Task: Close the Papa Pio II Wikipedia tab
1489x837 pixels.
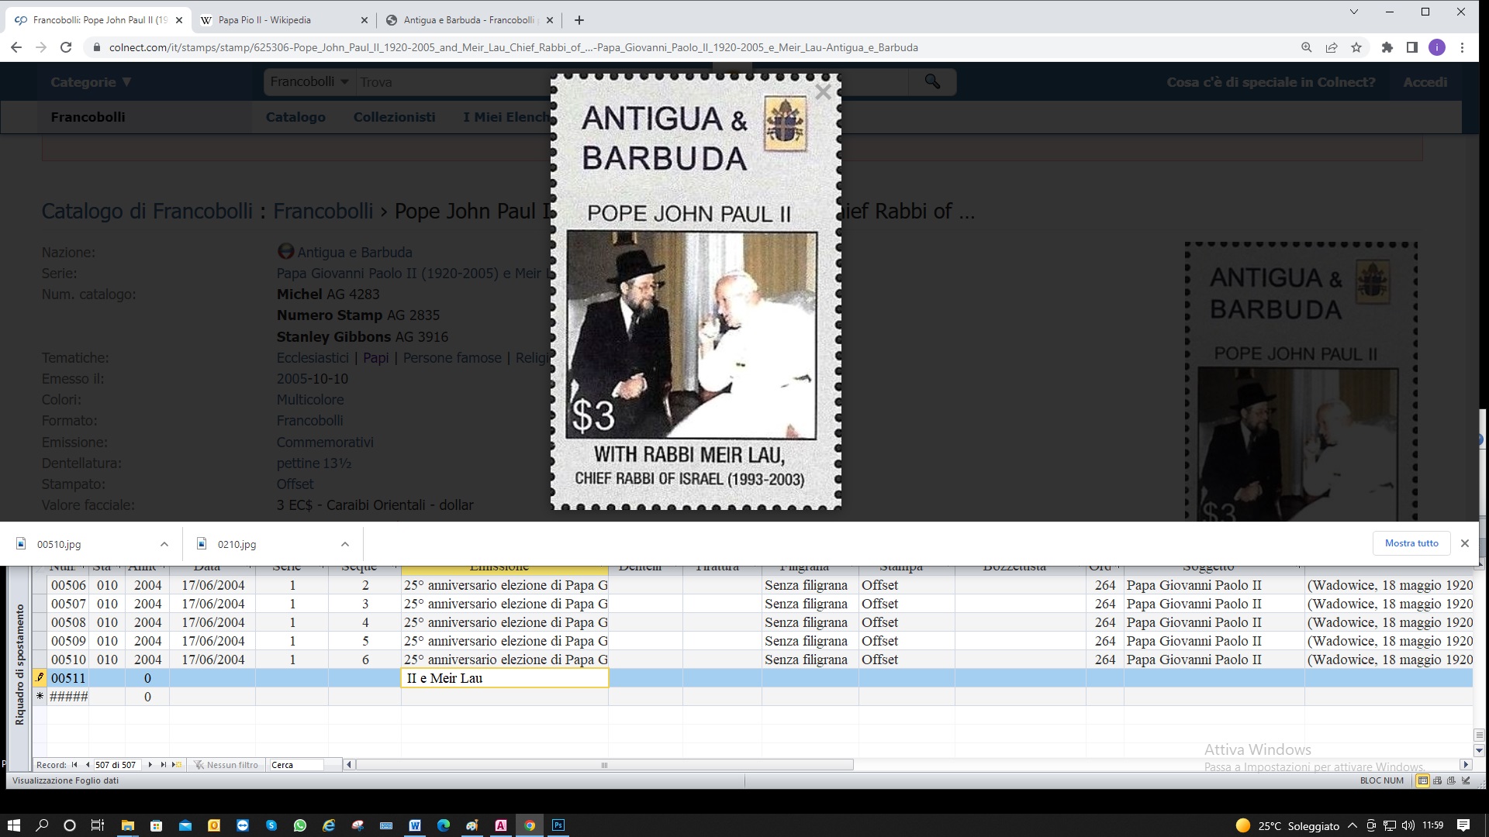Action: click(364, 20)
